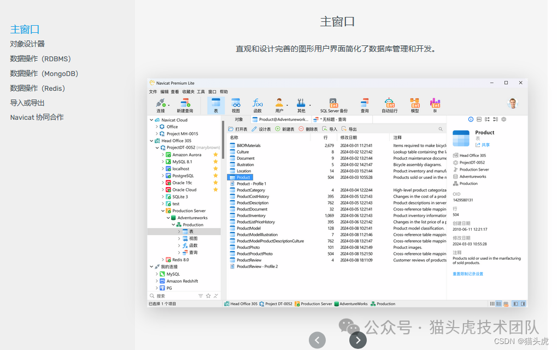Image resolution: width=557 pixels, height=350 pixels.
Task: Go to previous slide arrow button
Action: pyautogui.click(x=317, y=340)
